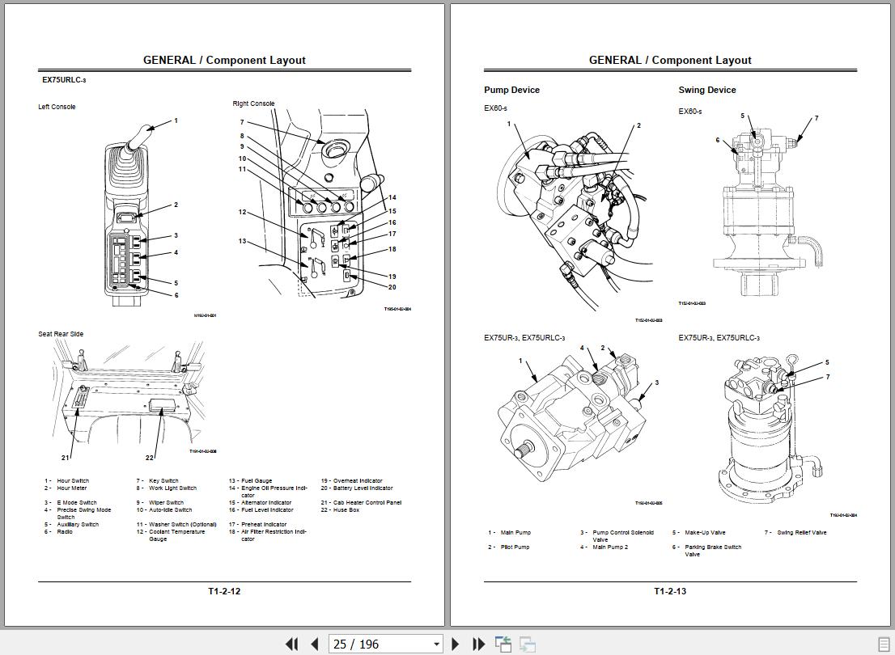Image resolution: width=895 pixels, height=655 pixels.
Task: Click the greyed-out next view icon
Action: [x=527, y=644]
